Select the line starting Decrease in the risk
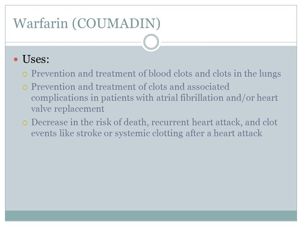 (x=154, y=122)
